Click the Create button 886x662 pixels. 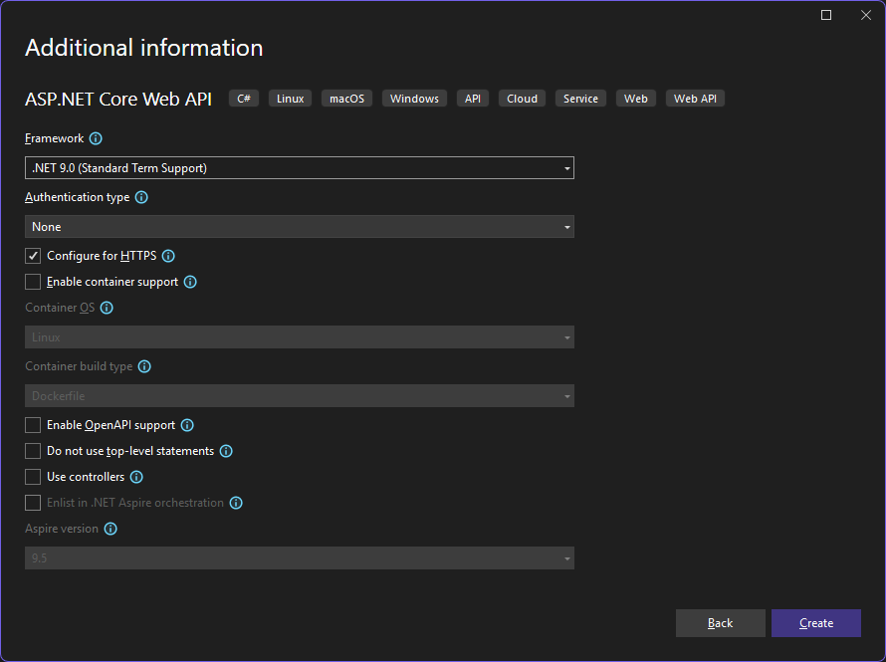[815, 622]
